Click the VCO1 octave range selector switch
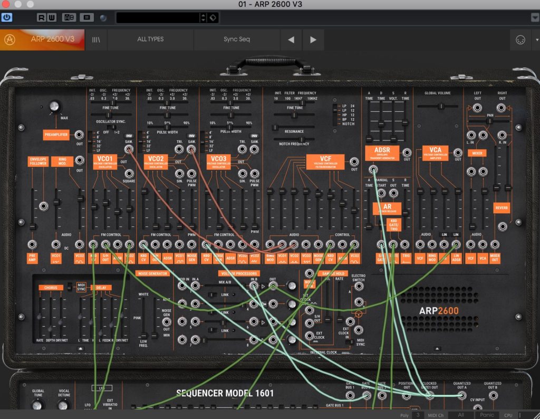This screenshot has width=540, height=419. point(90,141)
